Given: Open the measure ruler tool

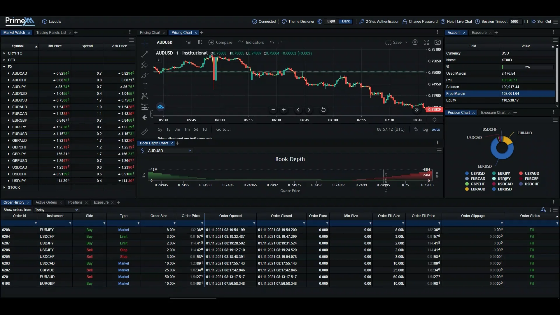Looking at the screenshot, I should [145, 132].
